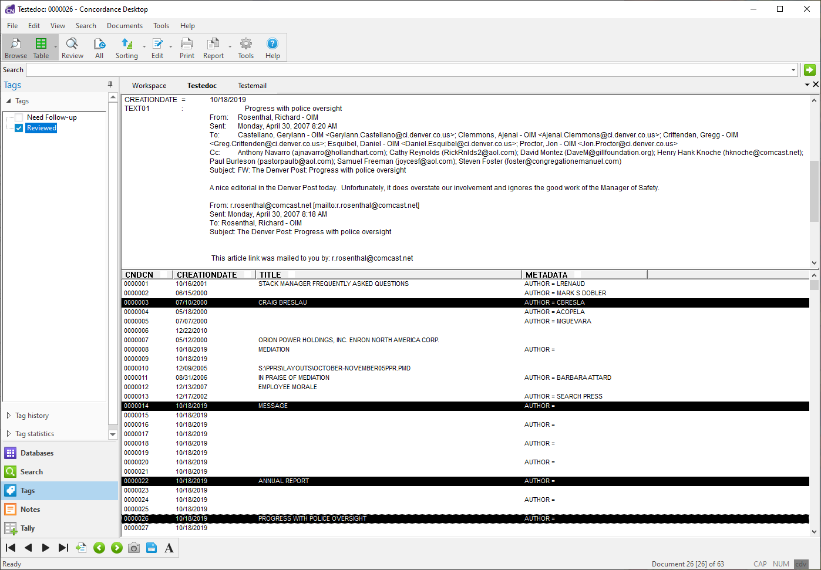Select the Reviewed tag label
The height and width of the screenshot is (570, 821).
pyautogui.click(x=42, y=128)
